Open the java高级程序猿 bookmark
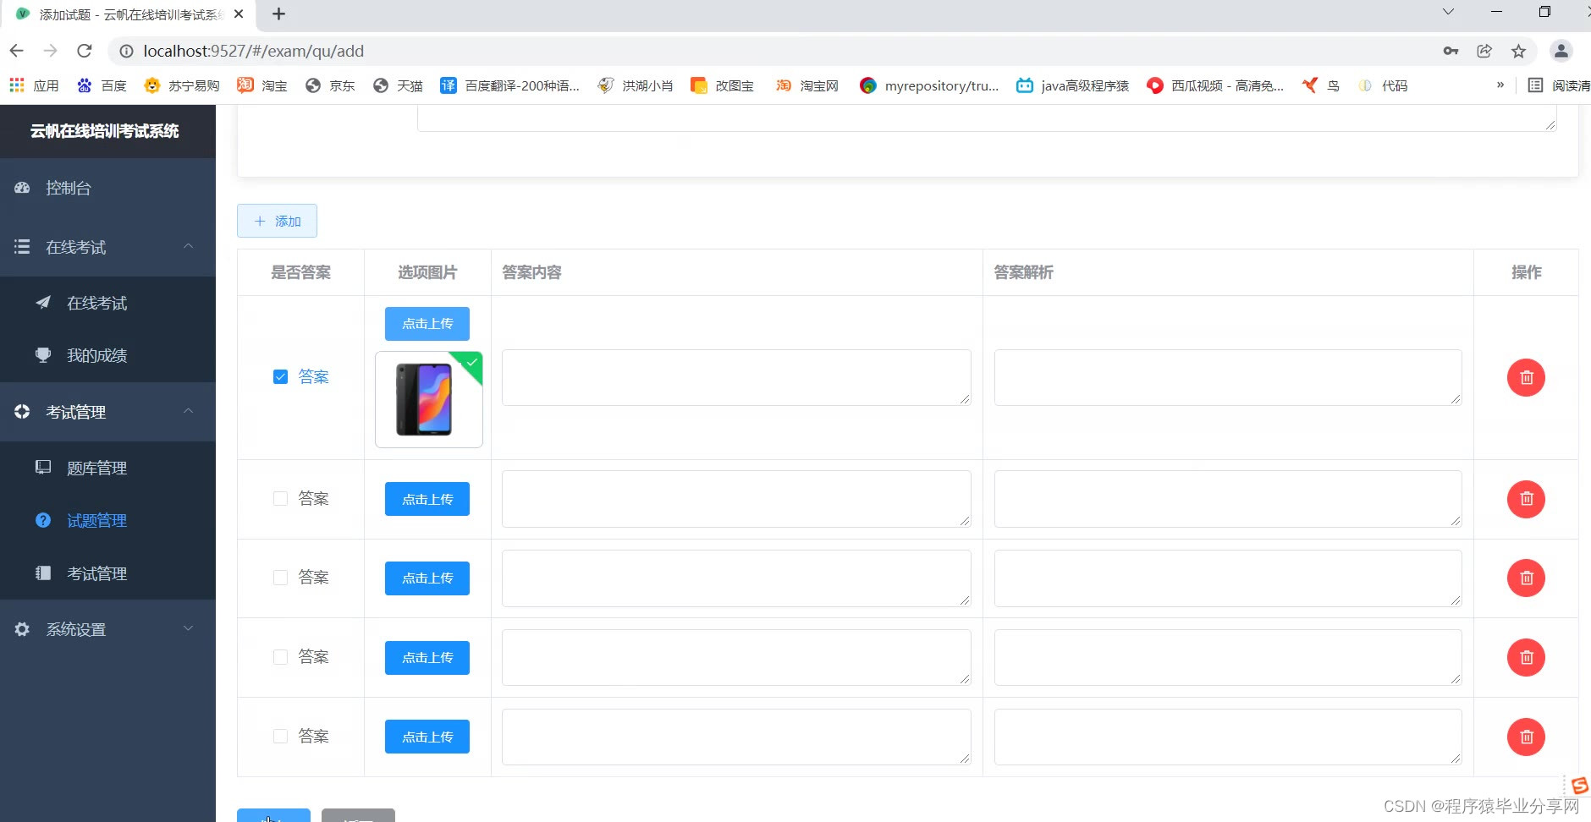 click(x=1073, y=85)
